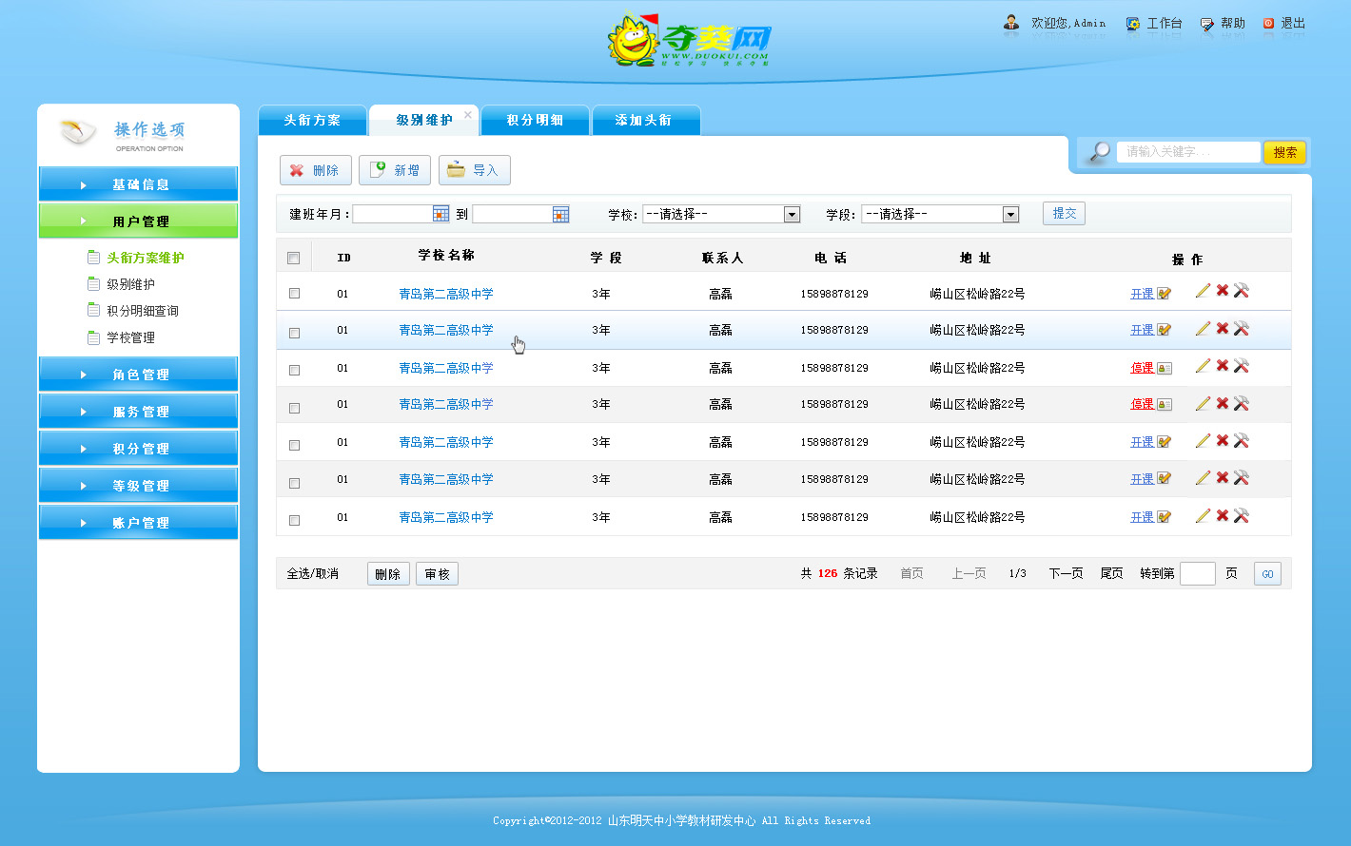The height and width of the screenshot is (846, 1351).
Task: Click the red X delete icon in the third row
Action: coord(1223,365)
